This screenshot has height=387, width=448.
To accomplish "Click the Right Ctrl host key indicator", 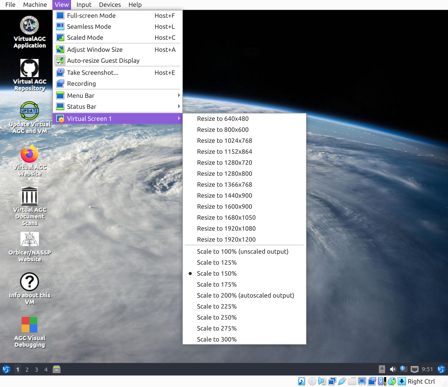I will point(421,382).
